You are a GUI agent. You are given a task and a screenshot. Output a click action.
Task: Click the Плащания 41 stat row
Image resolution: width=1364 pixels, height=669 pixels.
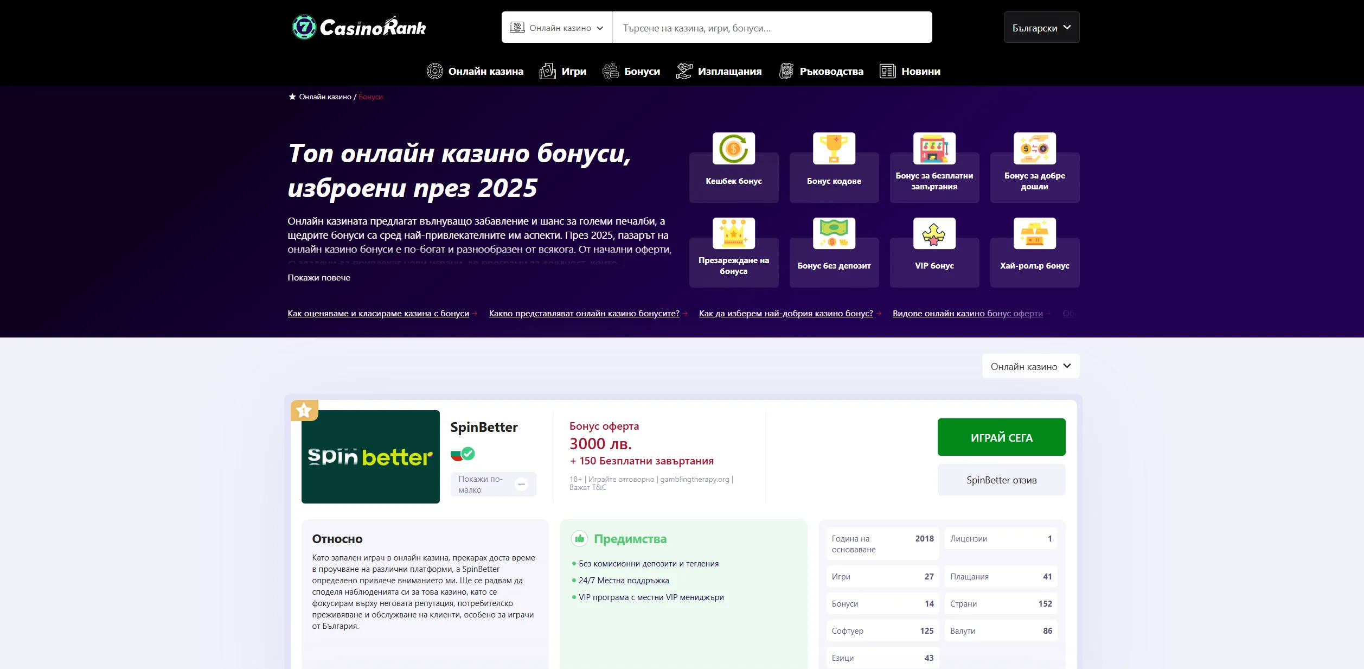tap(1001, 577)
